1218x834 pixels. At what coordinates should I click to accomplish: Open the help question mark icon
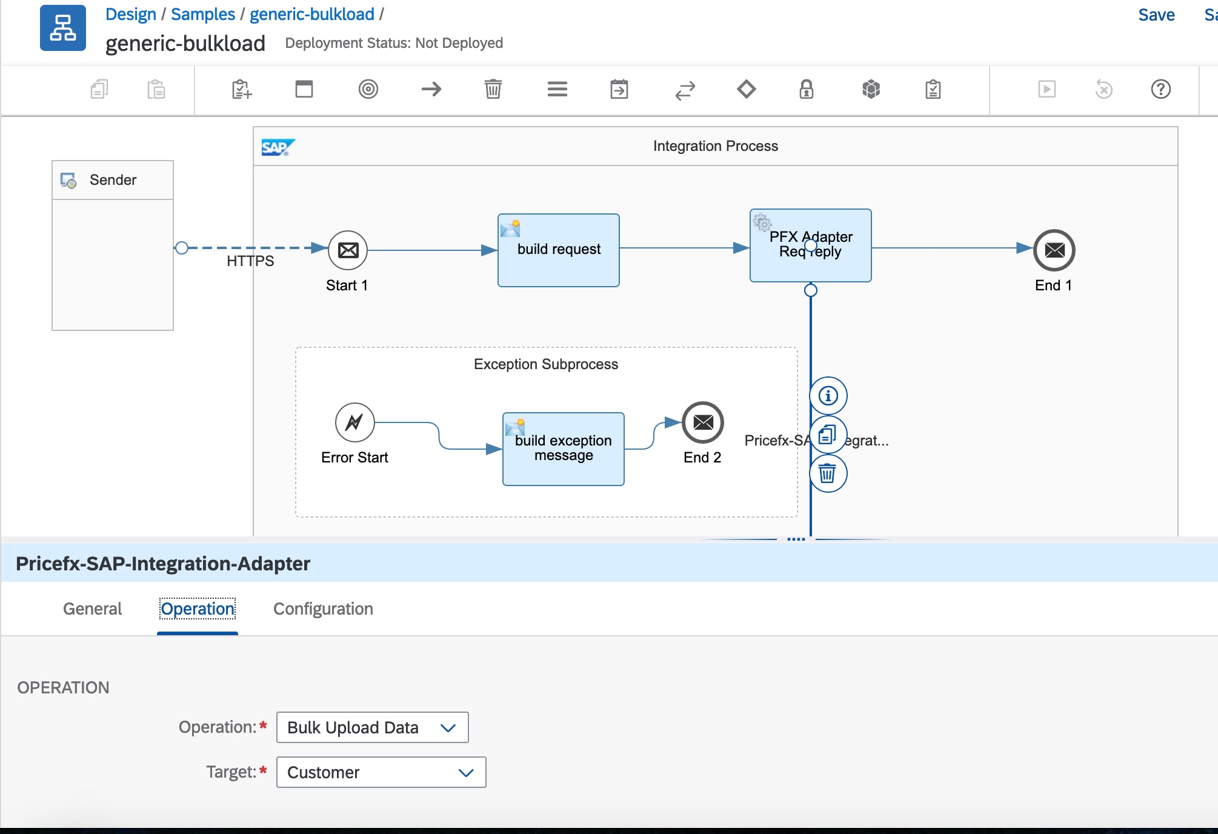[1160, 90]
